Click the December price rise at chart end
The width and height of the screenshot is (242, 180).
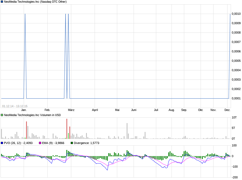[230, 56]
